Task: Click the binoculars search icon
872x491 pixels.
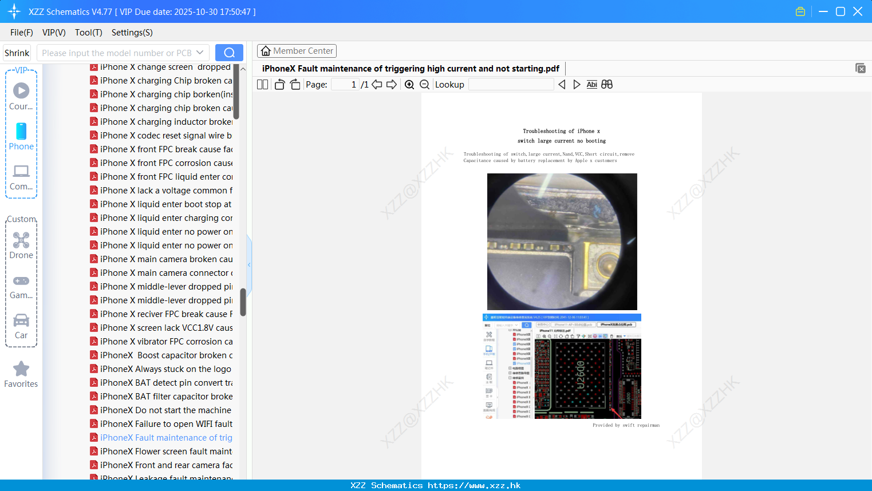Action: pos(607,85)
